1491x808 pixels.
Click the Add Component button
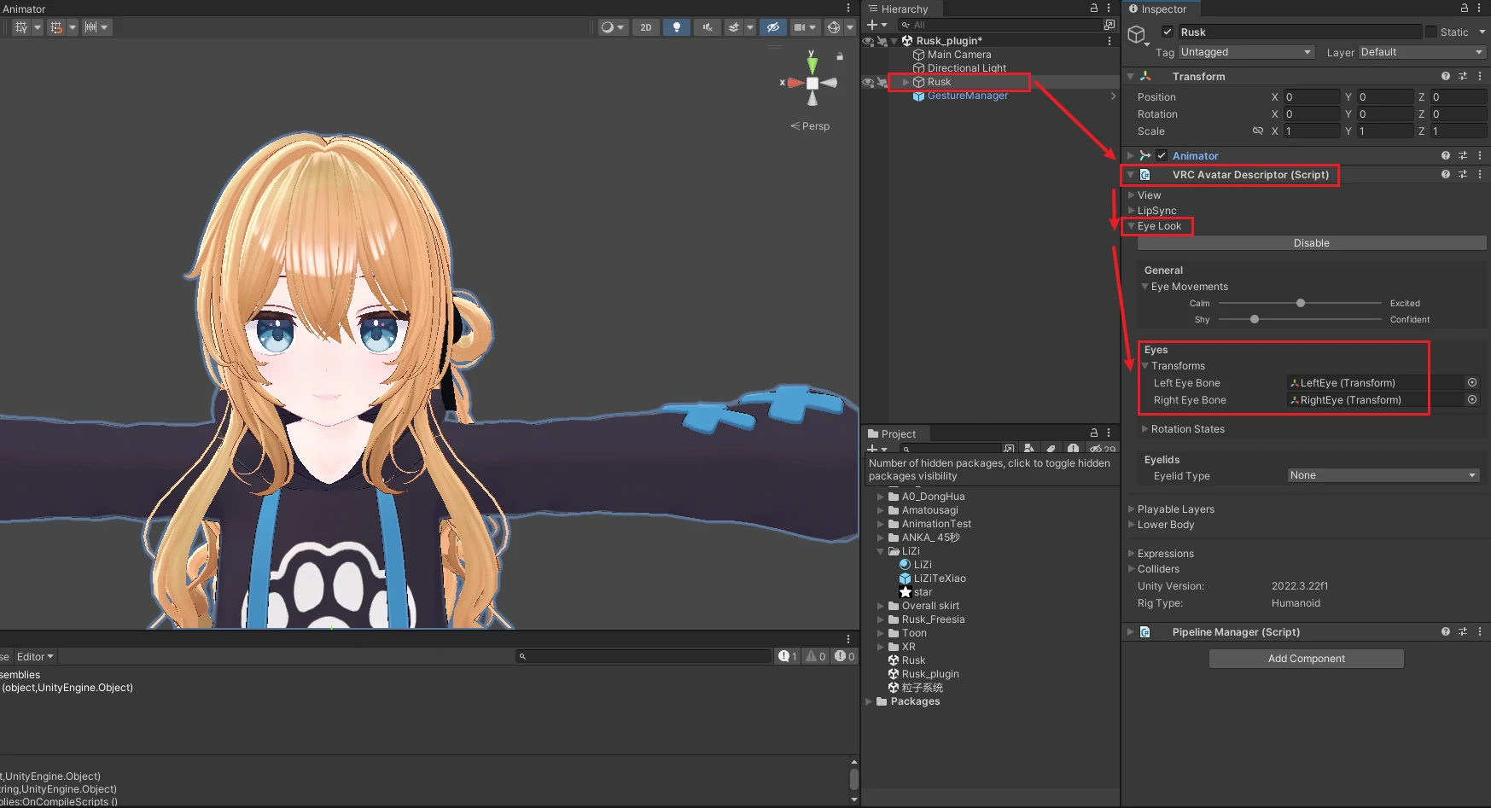point(1306,659)
